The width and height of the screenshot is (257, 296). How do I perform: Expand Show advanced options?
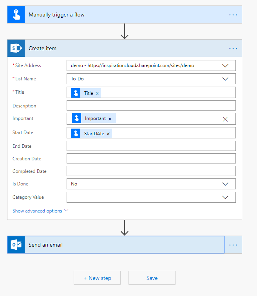[40, 211]
